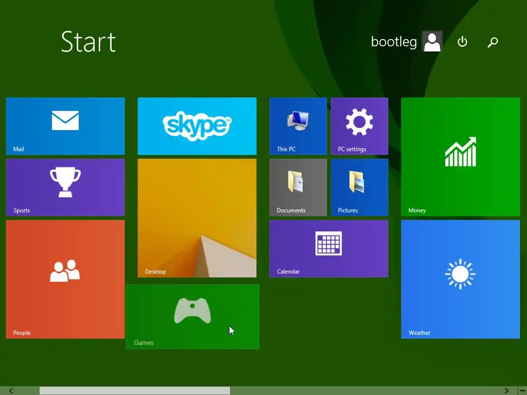The image size is (527, 395).
Task: Click the bootleg user avatar picture
Action: coord(432,41)
